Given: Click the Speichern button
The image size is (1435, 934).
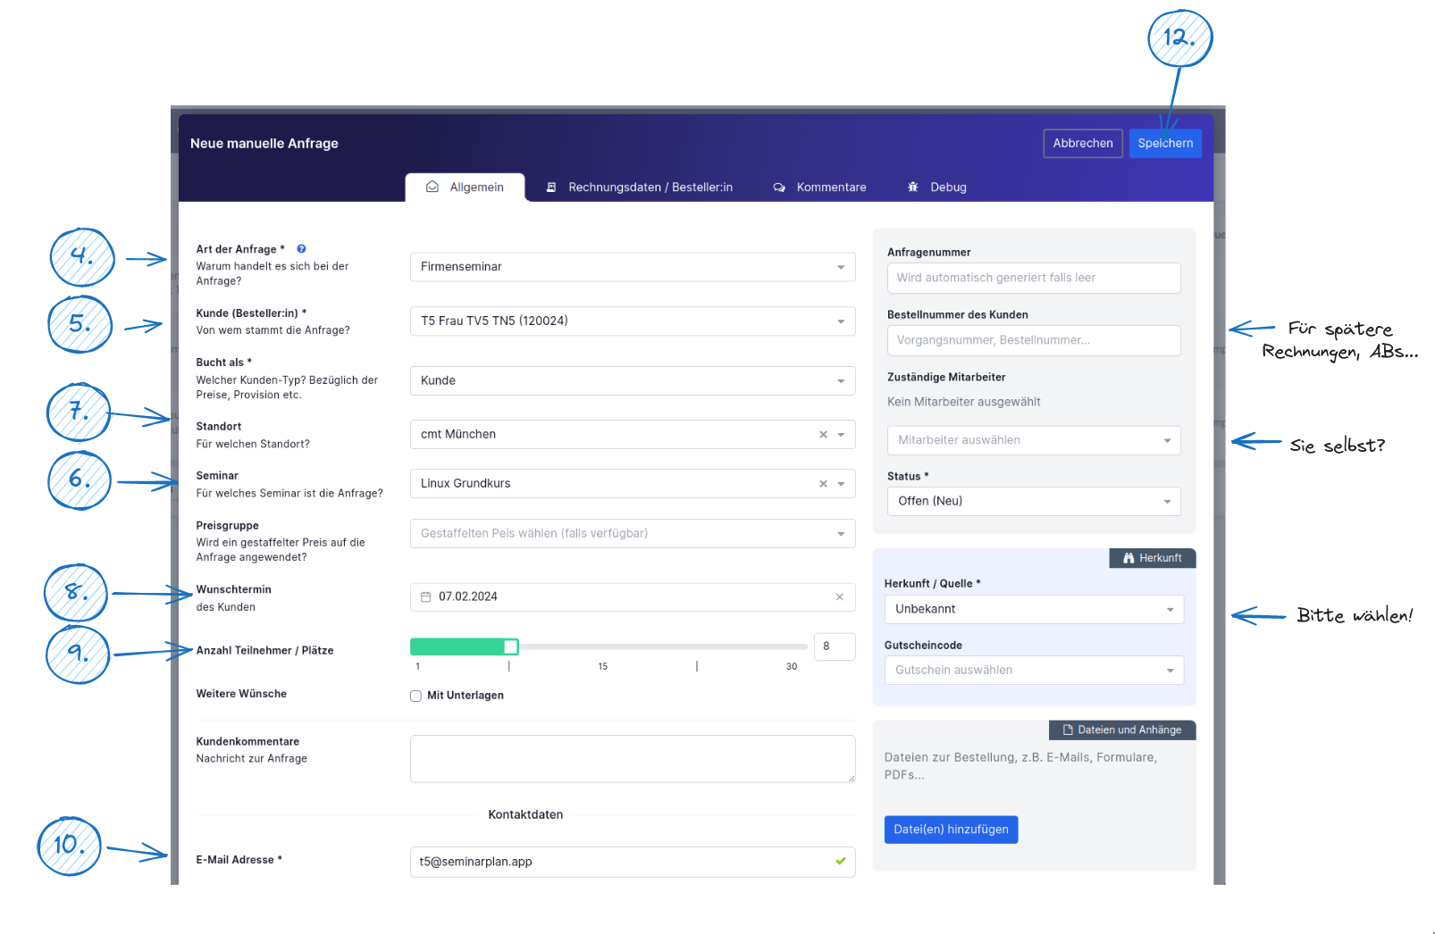Looking at the screenshot, I should (x=1165, y=144).
